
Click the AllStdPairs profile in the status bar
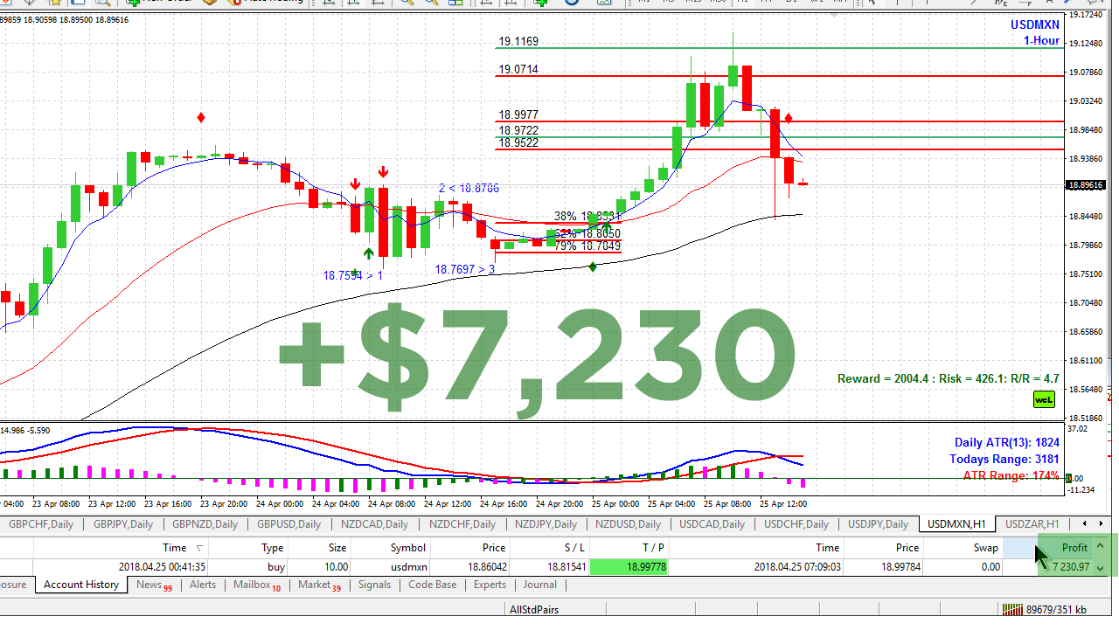point(534,609)
